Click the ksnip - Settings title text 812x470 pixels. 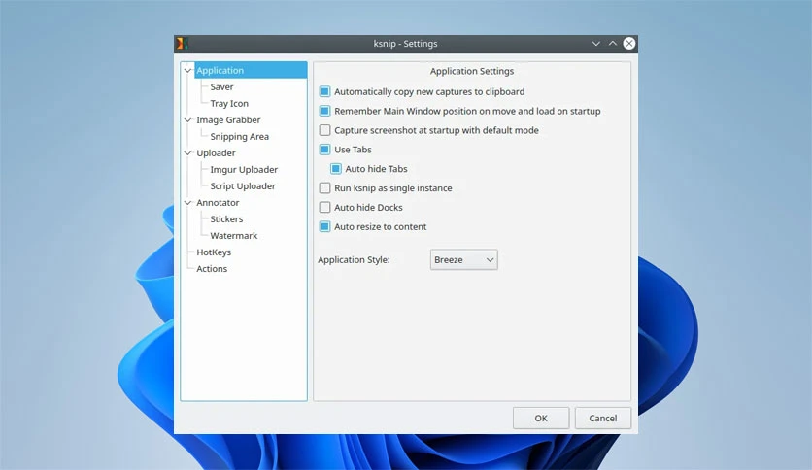pyautogui.click(x=405, y=44)
